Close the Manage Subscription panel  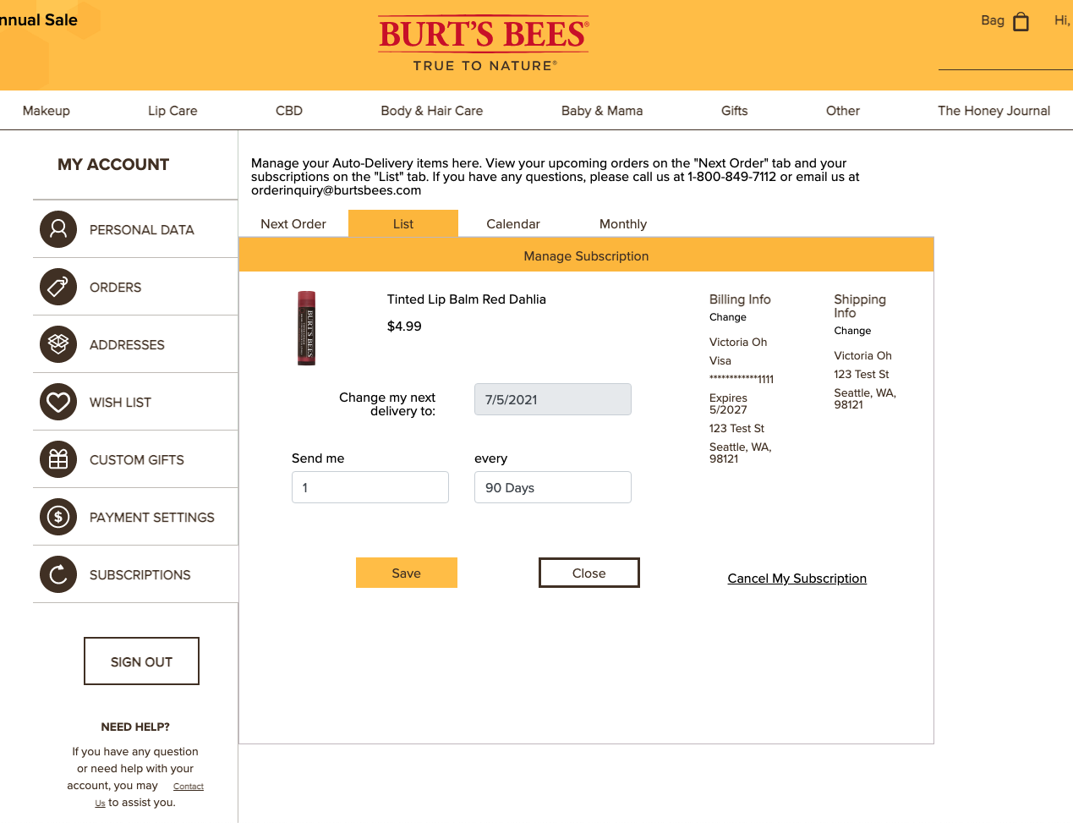tap(589, 573)
